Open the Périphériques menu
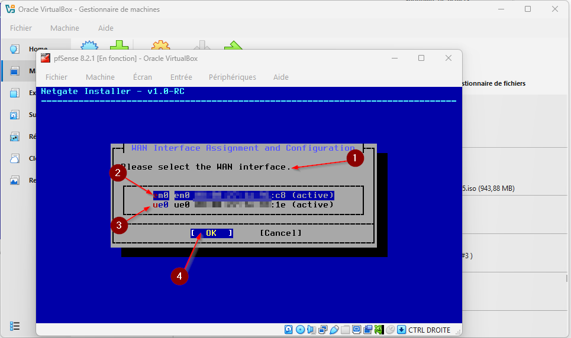The height and width of the screenshot is (338, 571). tap(232, 77)
